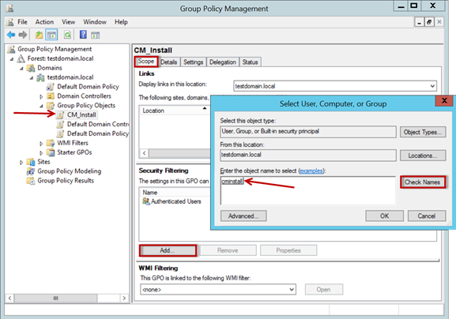456x319 pixels.
Task: Open the View menu
Action: pos(68,22)
